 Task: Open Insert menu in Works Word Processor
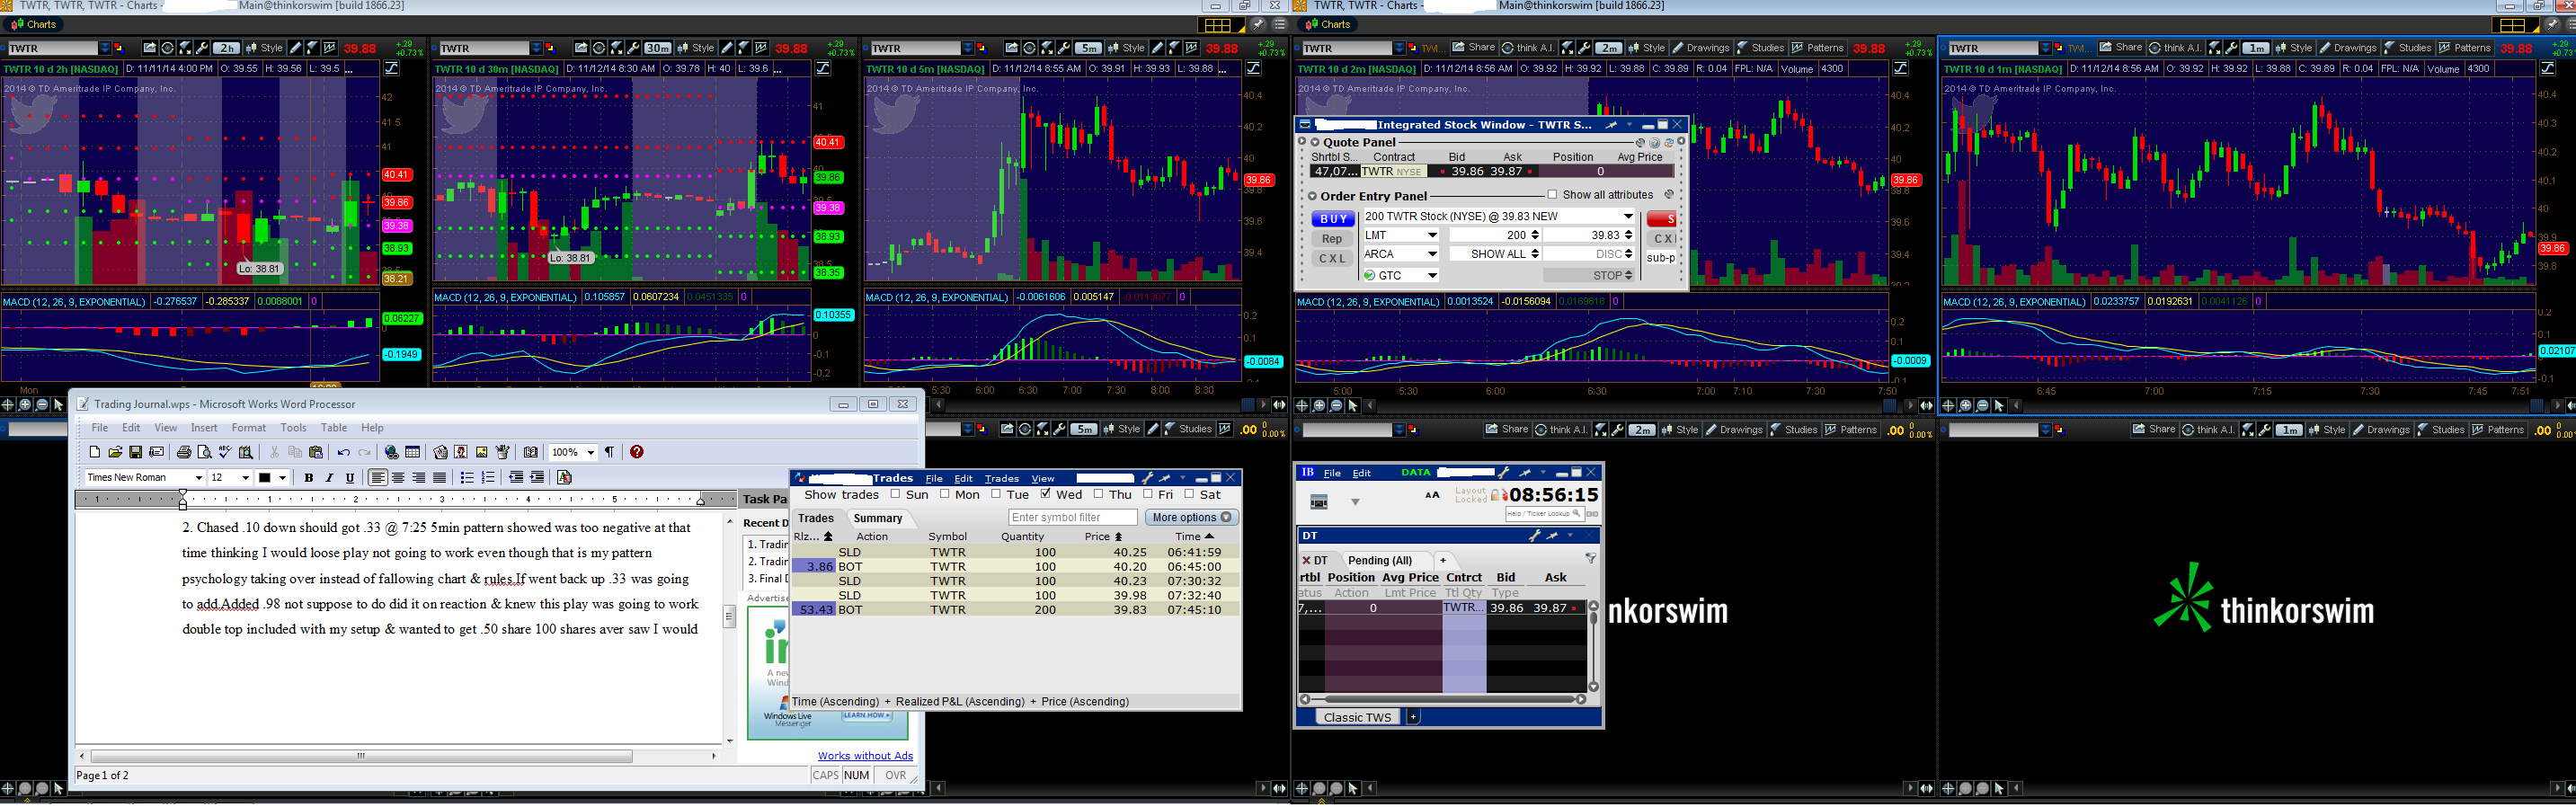(x=204, y=428)
